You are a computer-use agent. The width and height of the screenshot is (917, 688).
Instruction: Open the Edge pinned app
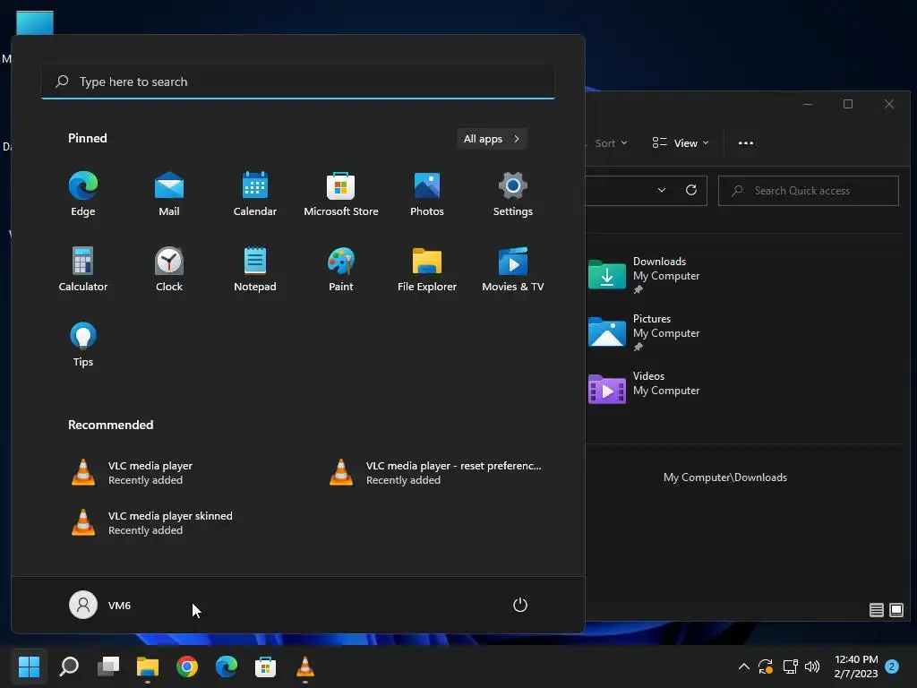(83, 194)
